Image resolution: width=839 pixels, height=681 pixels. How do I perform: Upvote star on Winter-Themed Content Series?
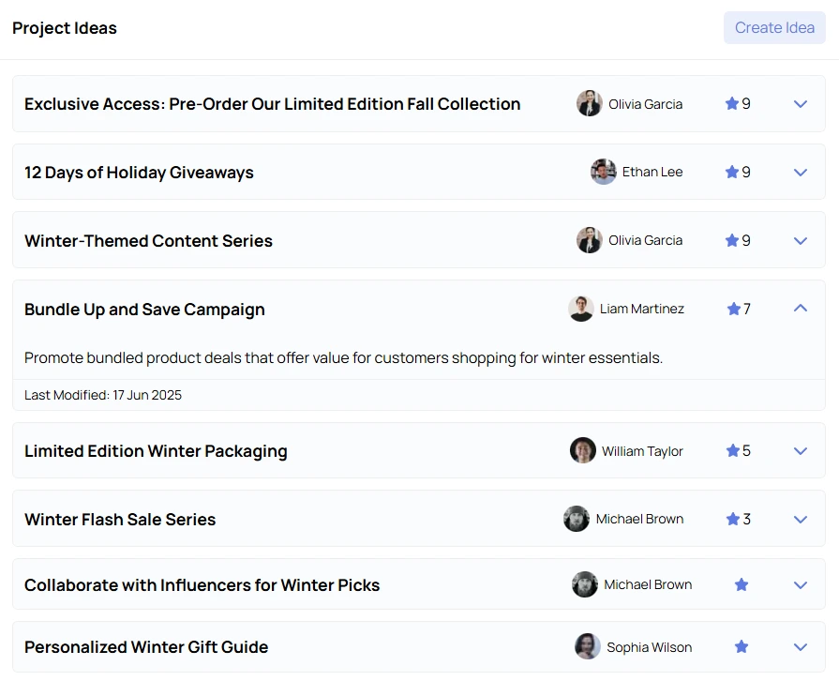[x=731, y=240]
